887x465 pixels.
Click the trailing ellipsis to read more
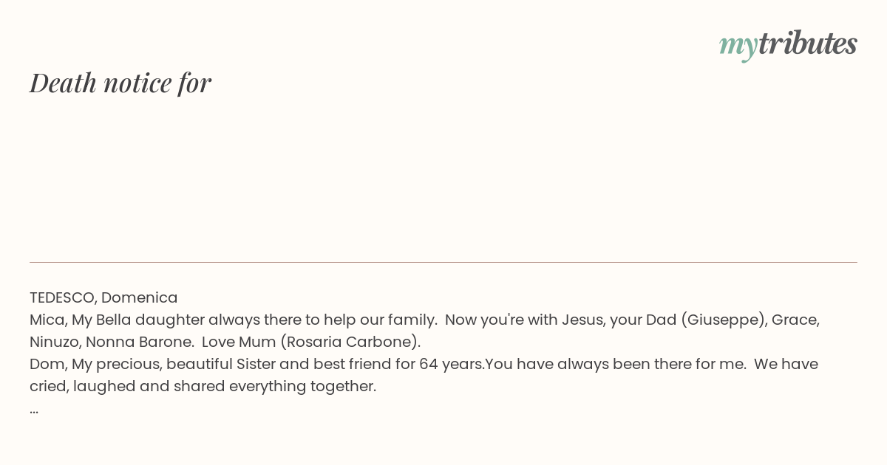pos(34,410)
